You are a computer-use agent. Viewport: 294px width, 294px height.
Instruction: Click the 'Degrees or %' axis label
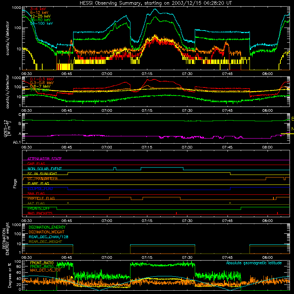tap(10, 275)
